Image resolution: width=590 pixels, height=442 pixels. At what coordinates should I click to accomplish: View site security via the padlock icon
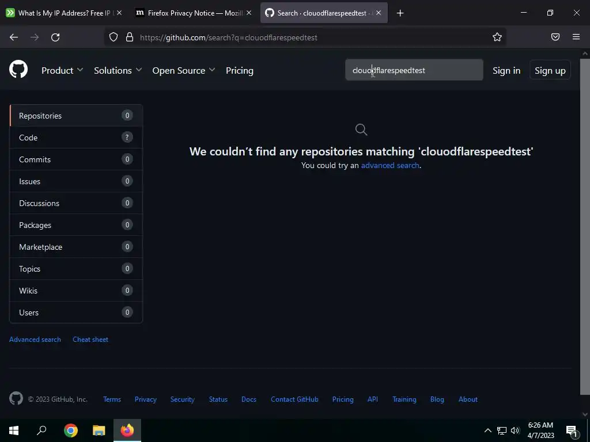(x=130, y=37)
